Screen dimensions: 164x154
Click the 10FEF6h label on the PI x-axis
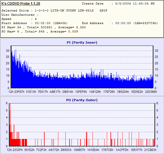(81, 92)
